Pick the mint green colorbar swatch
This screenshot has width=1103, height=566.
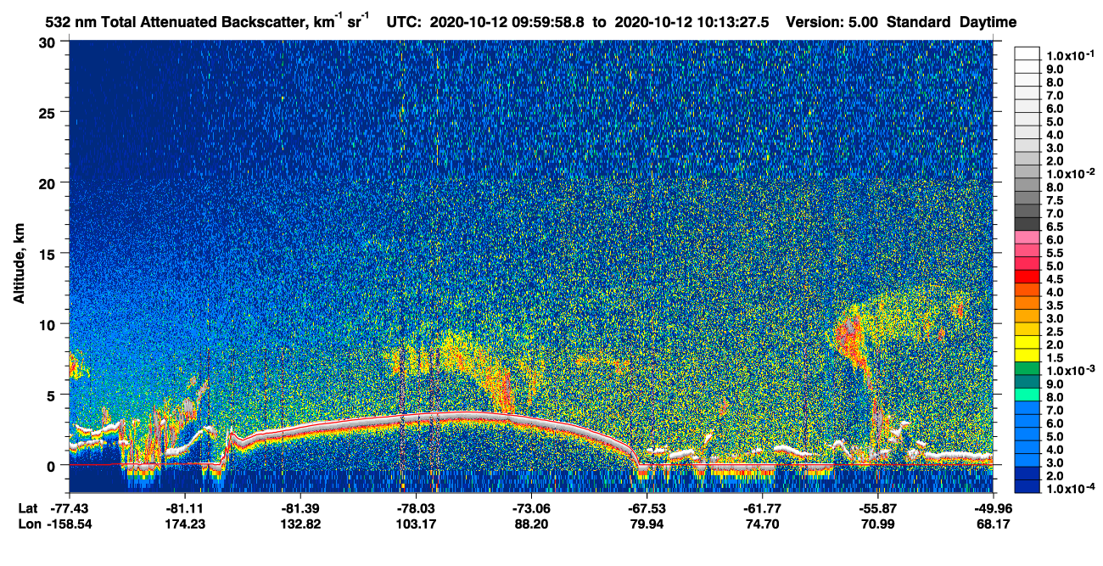(1027, 394)
